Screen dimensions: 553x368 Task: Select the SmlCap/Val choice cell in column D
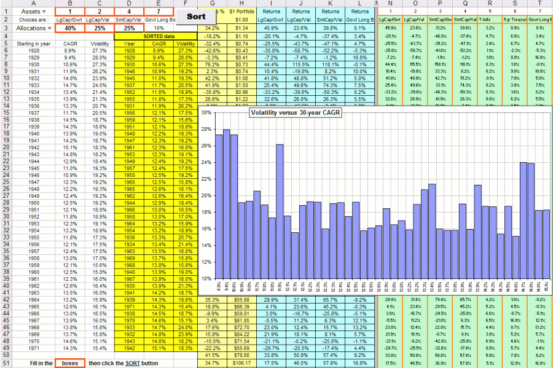pos(129,20)
